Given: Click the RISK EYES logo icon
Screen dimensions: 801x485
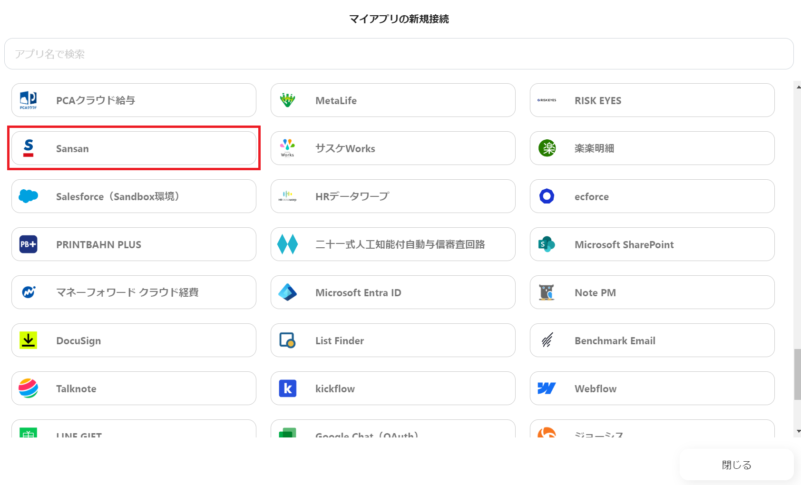Looking at the screenshot, I should point(547,100).
